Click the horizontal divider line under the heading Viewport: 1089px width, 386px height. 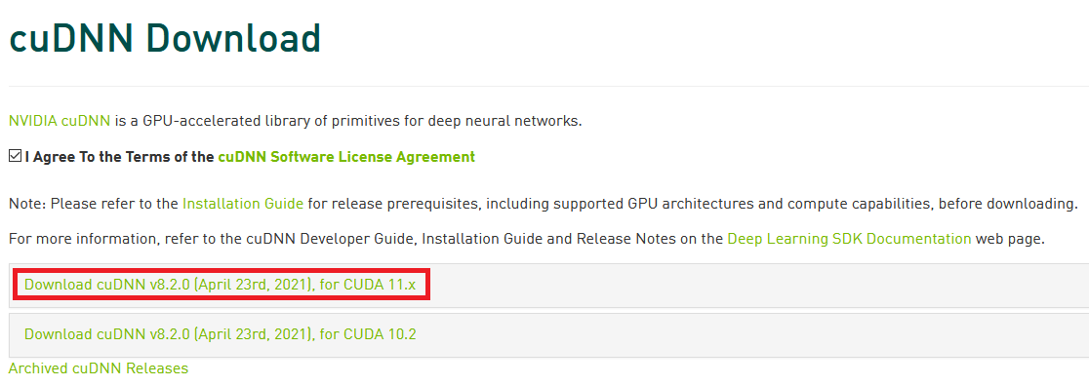pyautogui.click(x=548, y=86)
